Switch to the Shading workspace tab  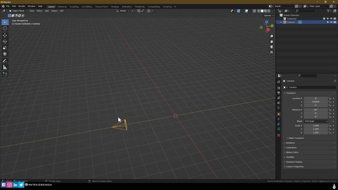(115, 7)
